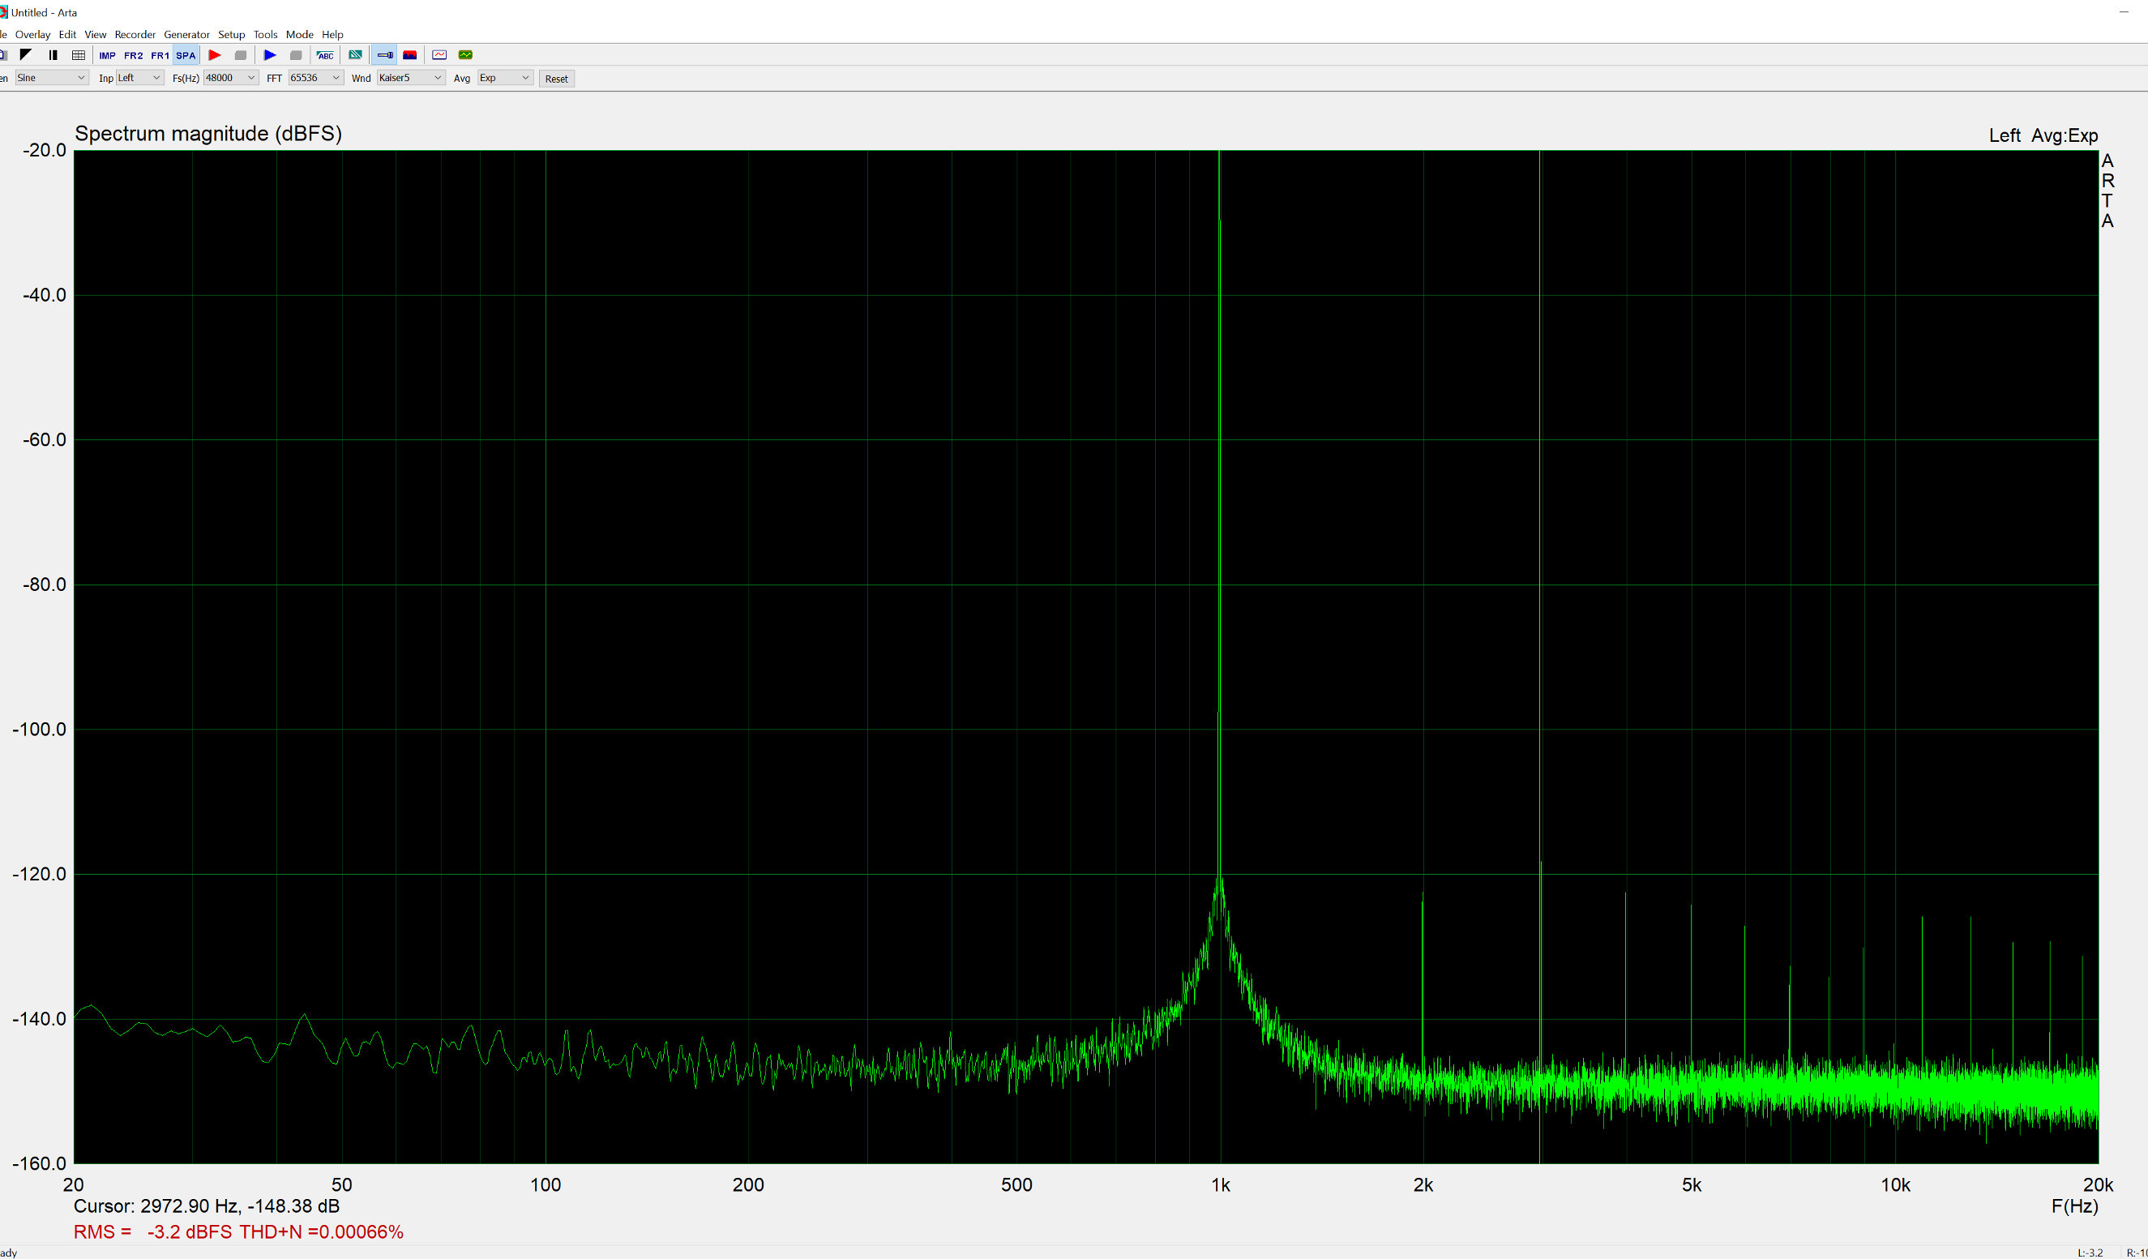Click the black triangle toolbar icon
The width and height of the screenshot is (2148, 1259).
pos(26,55)
